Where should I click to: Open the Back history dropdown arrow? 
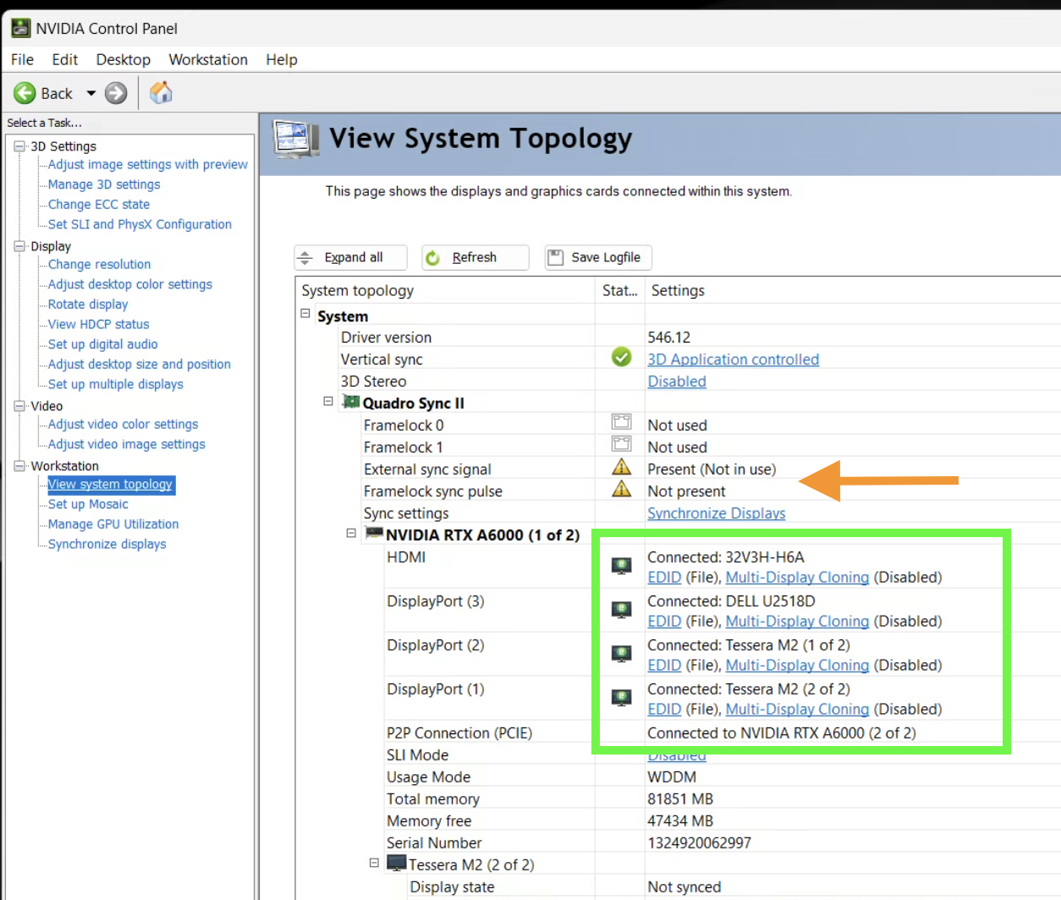91,93
